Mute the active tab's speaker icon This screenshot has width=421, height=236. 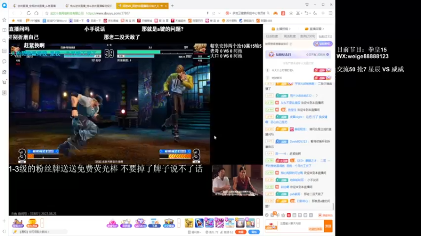point(162,6)
